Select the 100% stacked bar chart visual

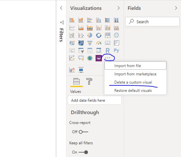pyautogui.click(x=107, y=20)
